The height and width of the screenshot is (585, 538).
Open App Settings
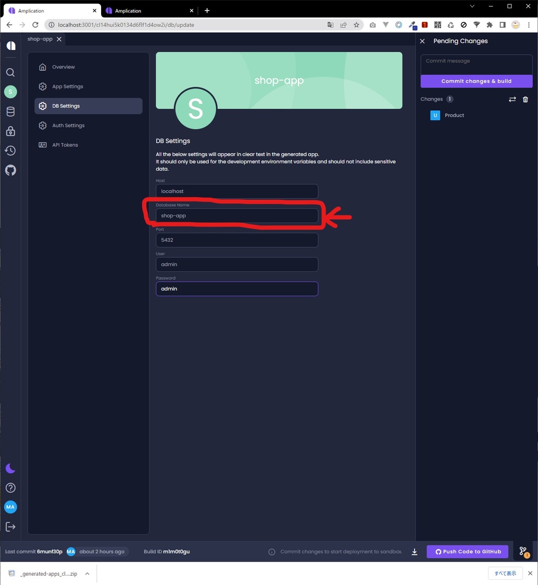point(89,86)
